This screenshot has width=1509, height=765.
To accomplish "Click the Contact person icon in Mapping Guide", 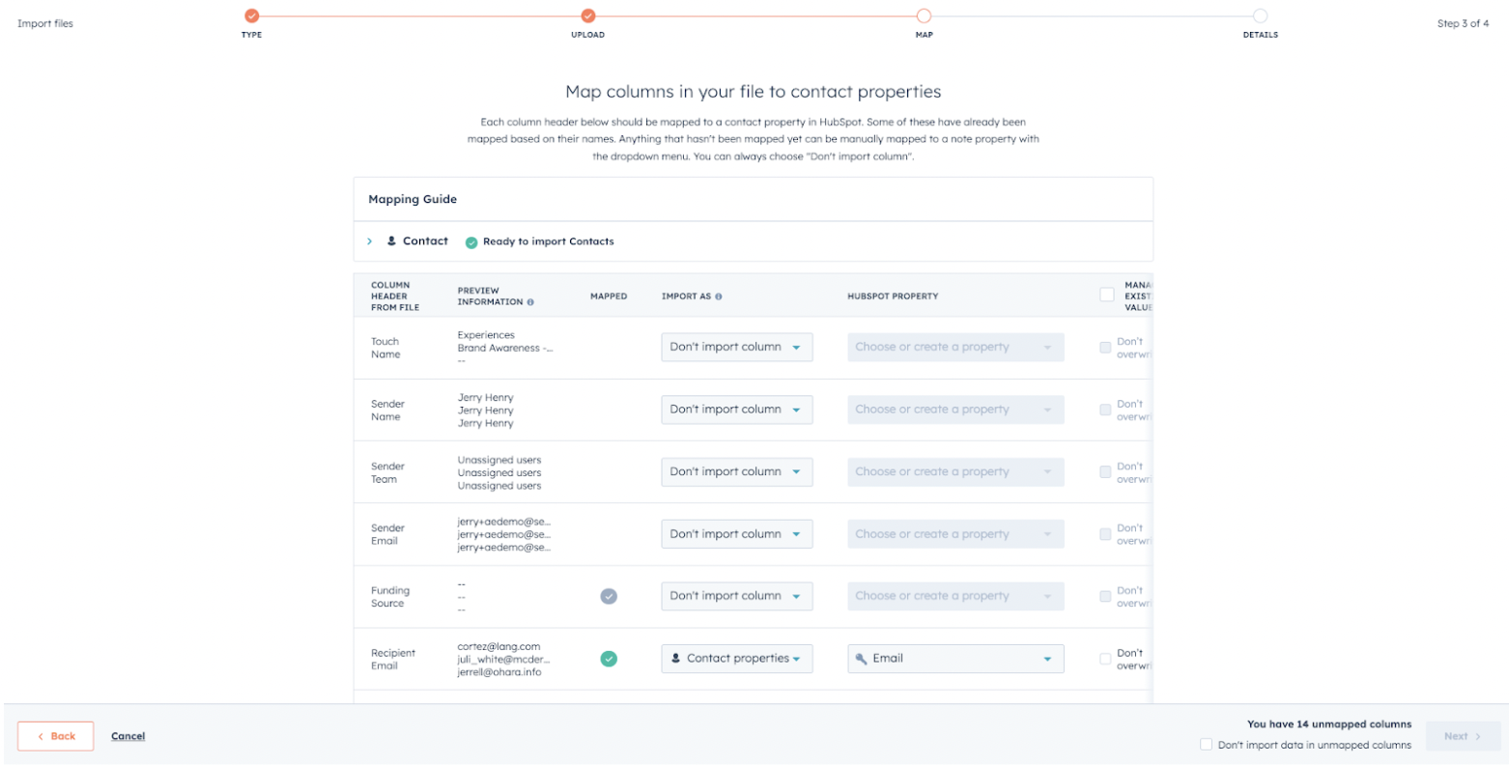I will coord(392,241).
